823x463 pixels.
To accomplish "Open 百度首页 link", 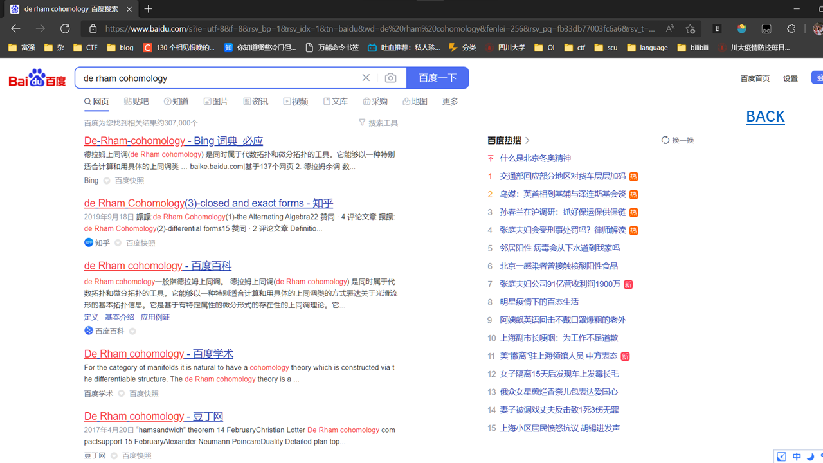I will click(755, 78).
